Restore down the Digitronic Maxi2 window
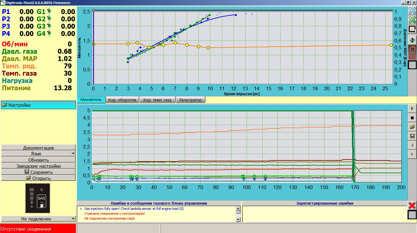 click(x=409, y=2)
